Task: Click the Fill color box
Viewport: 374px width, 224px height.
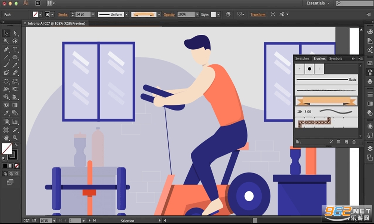Action: (7, 149)
